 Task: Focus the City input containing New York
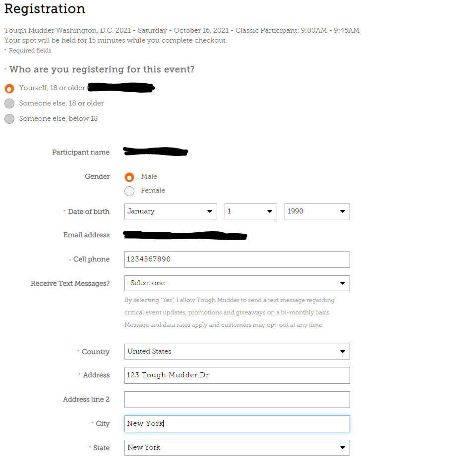point(237,423)
